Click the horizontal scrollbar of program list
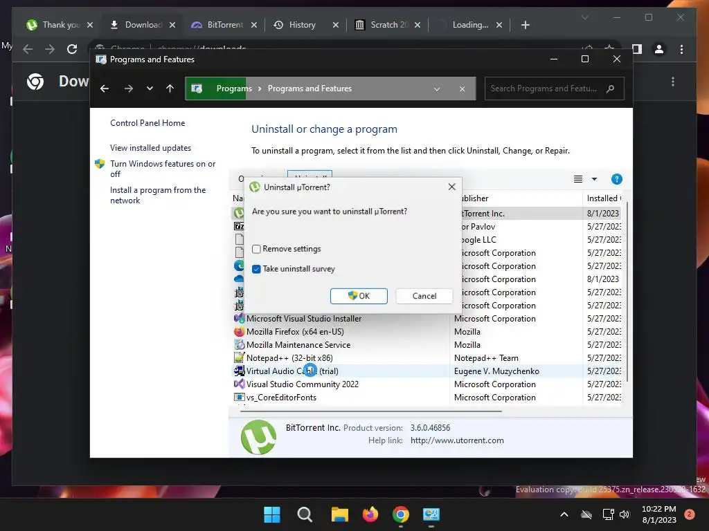 click(371, 411)
